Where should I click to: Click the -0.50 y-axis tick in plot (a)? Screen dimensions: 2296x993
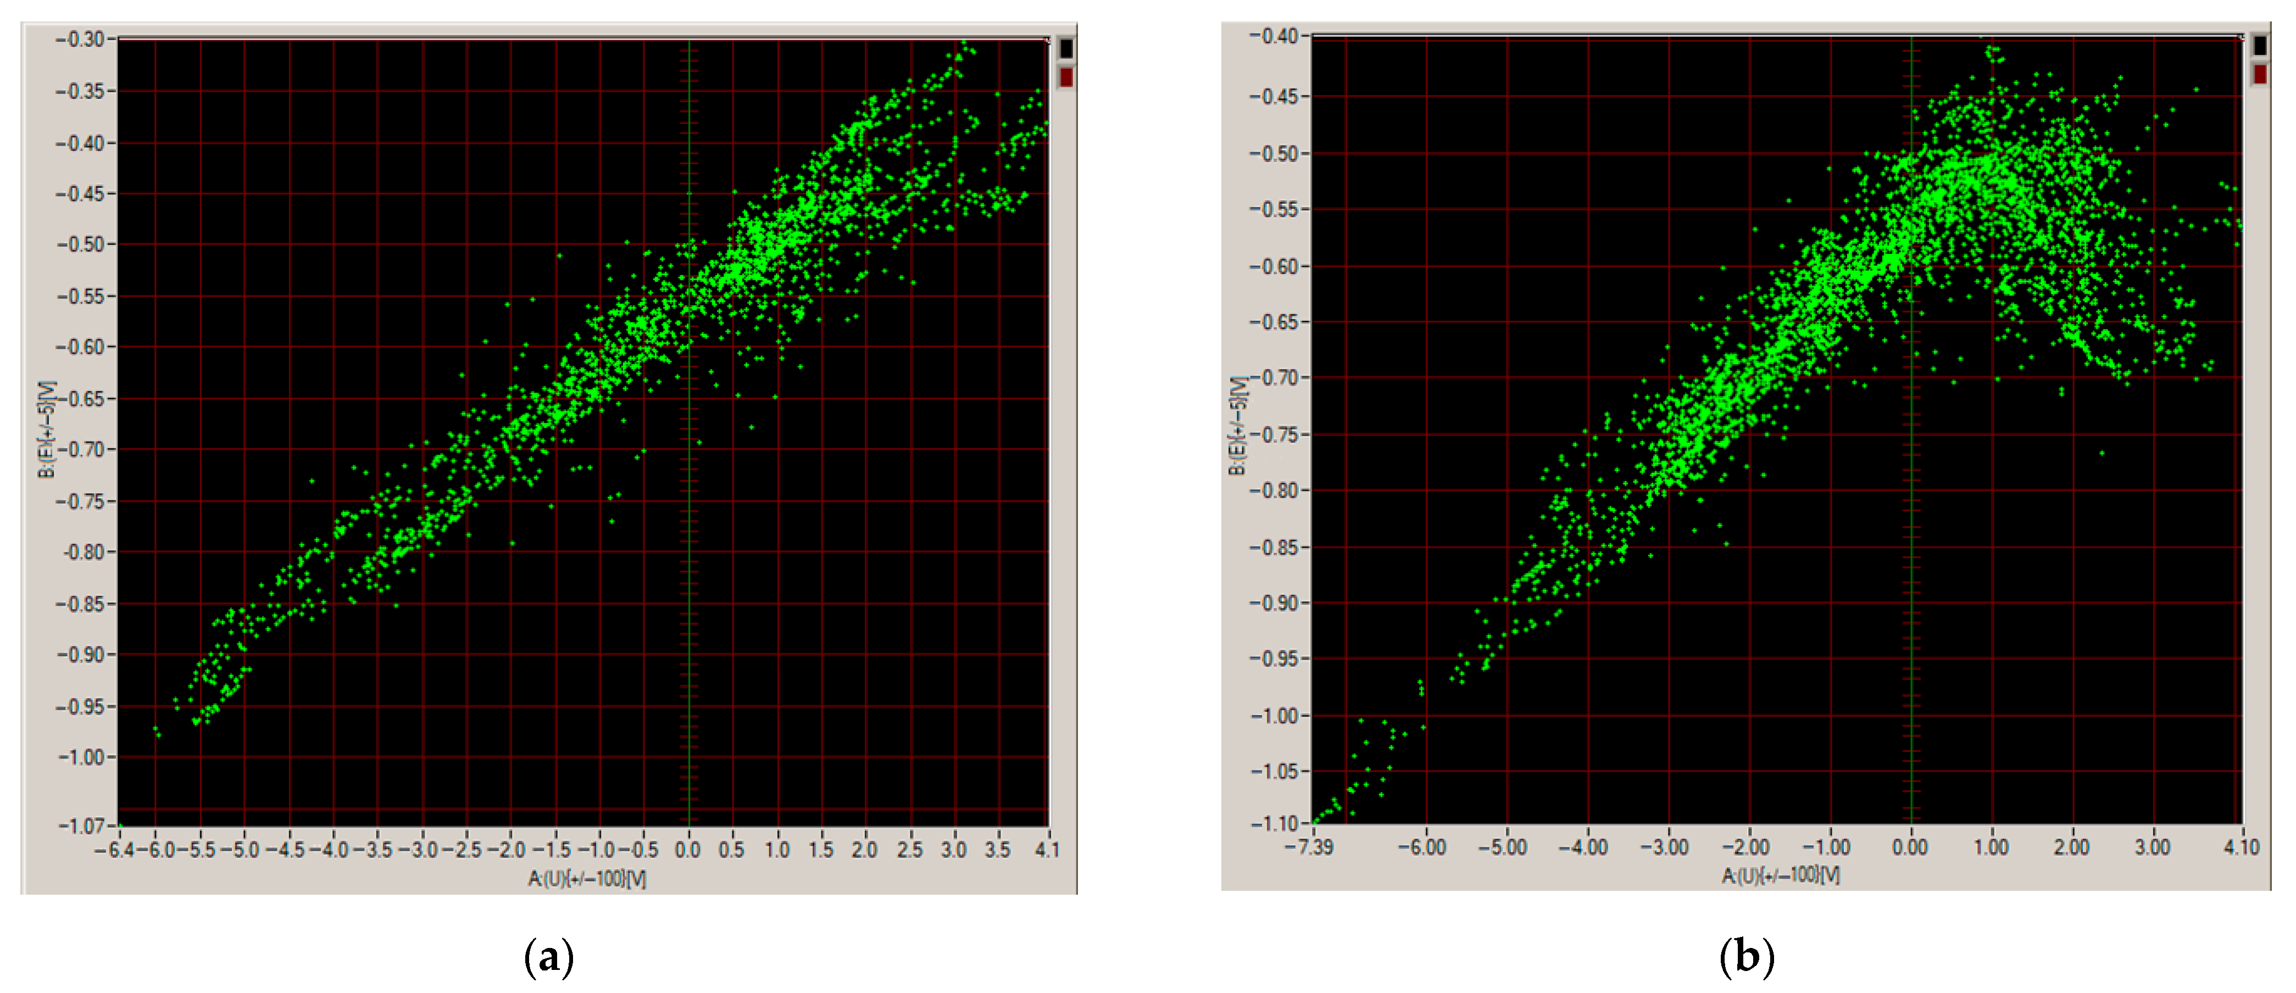point(80,244)
